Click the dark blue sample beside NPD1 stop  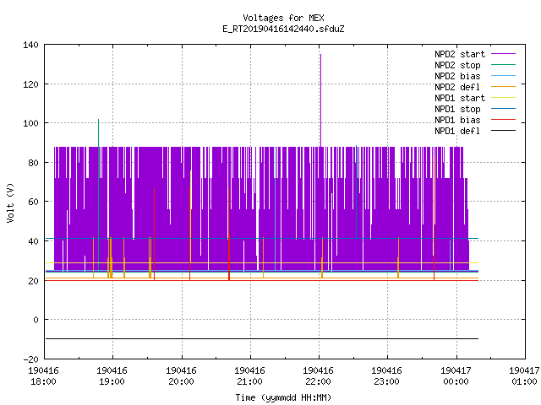(x=503, y=109)
